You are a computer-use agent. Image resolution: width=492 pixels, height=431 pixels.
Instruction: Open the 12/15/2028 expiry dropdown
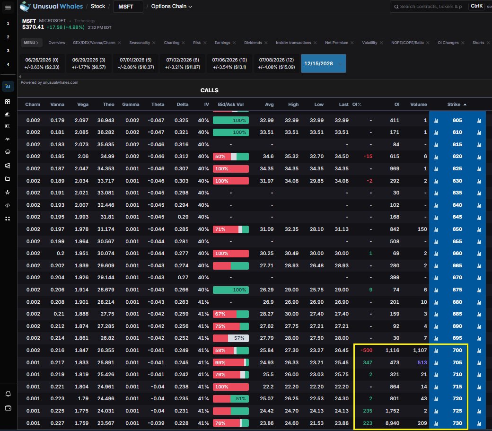coord(323,63)
